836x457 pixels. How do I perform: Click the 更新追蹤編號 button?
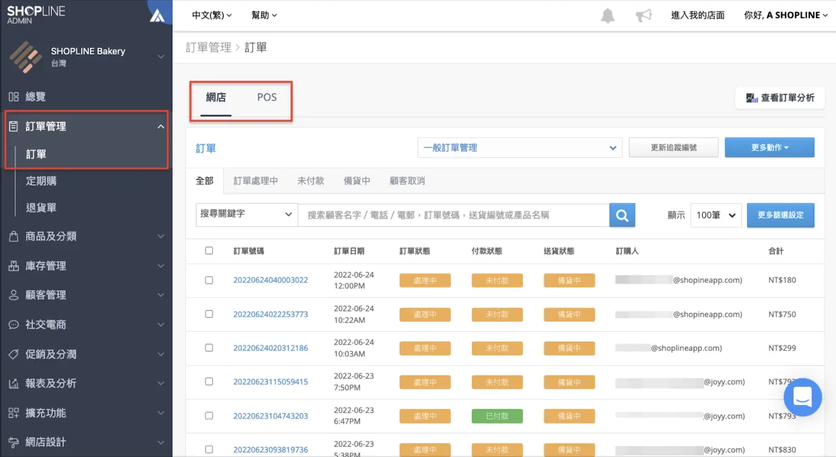[x=673, y=148]
